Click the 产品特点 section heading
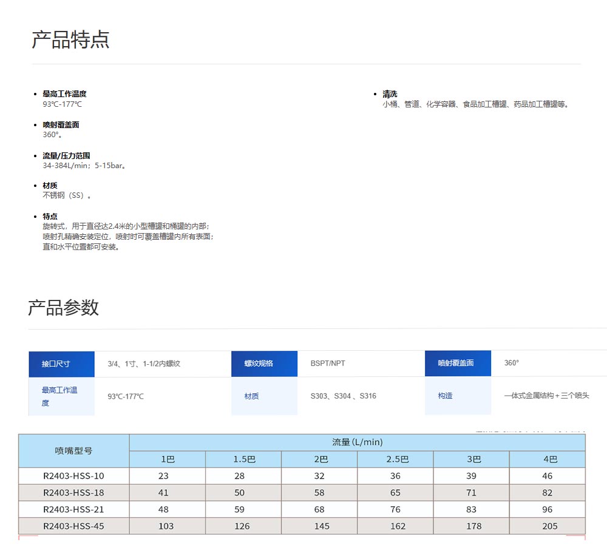607x559 pixels. 70,39
